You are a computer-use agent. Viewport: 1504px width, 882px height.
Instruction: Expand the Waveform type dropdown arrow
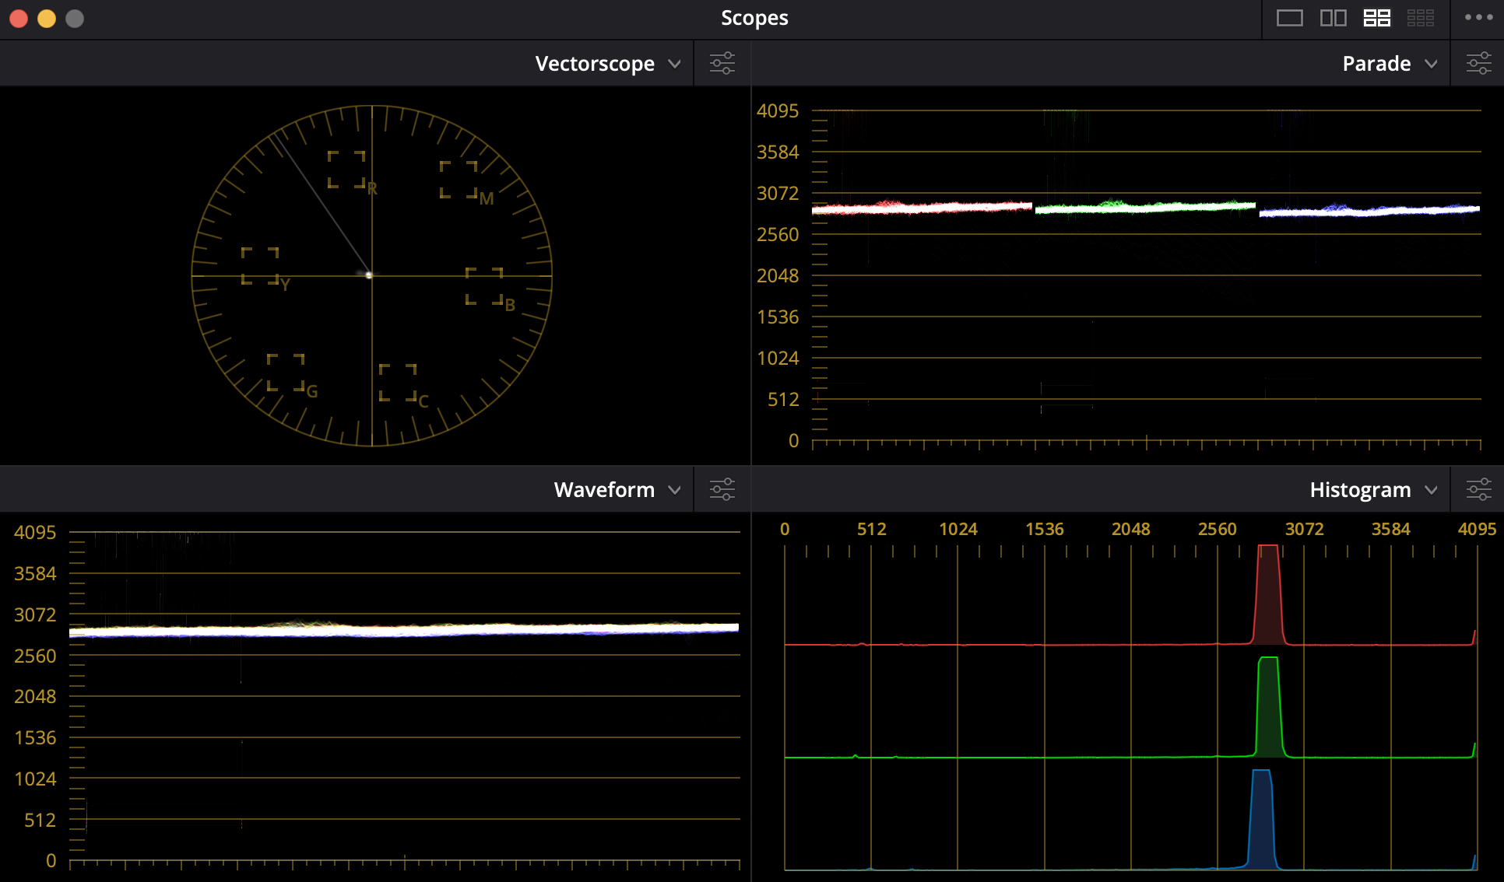[675, 490]
